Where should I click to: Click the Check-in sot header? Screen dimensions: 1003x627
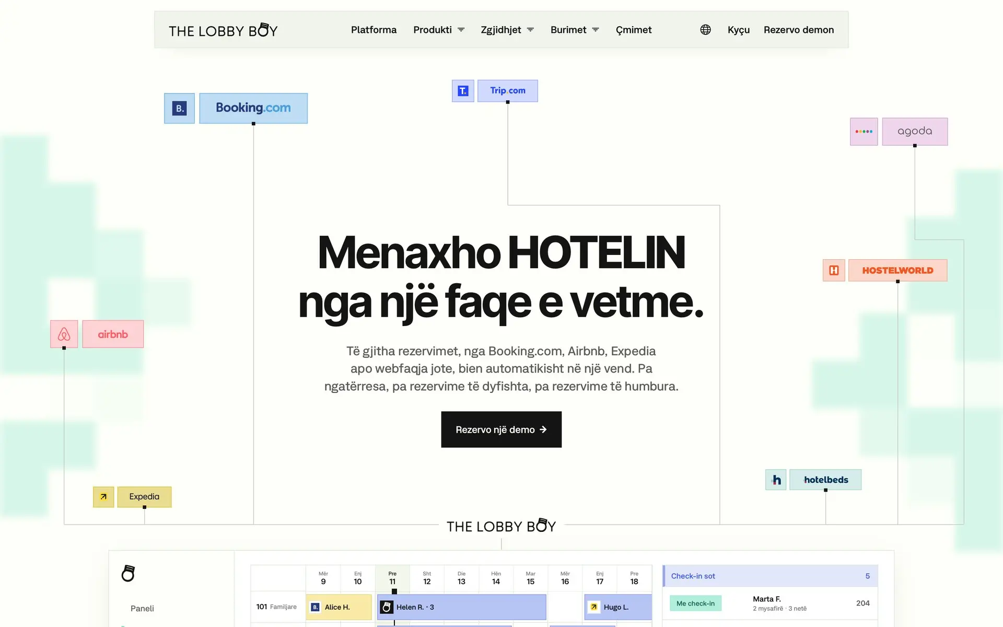771,576
